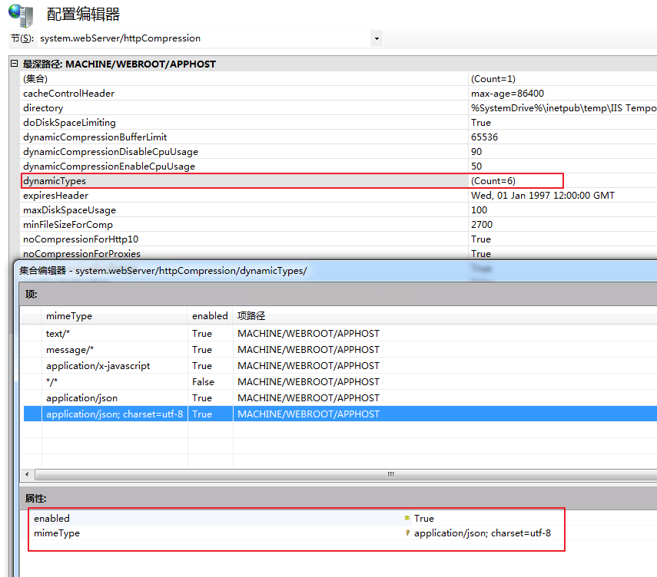Viewport: 657px width, 577px height.
Task: Click the mimeType column header
Action: coord(68,316)
